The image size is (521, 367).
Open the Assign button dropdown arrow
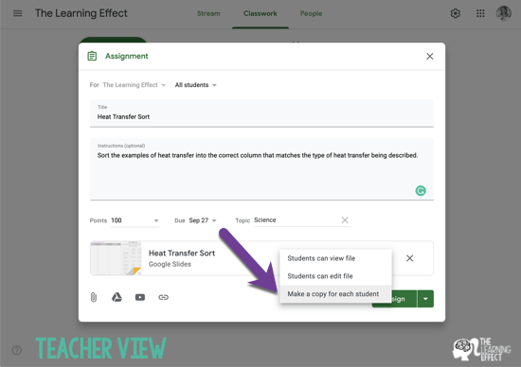[425, 299]
